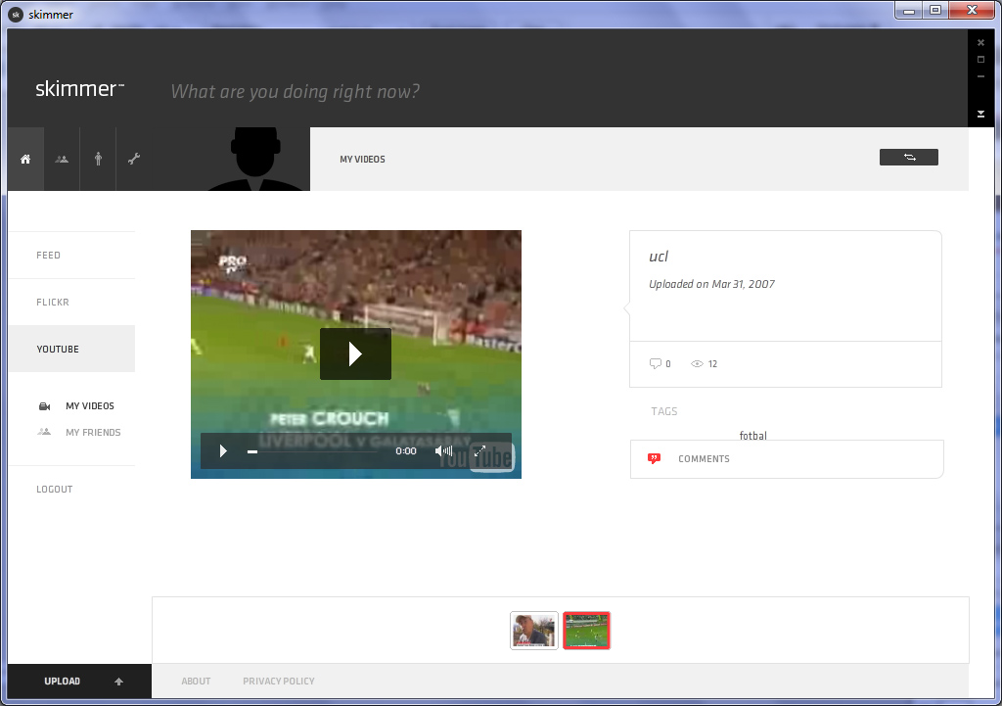Click the small play control in player bar
The width and height of the screenshot is (1002, 706).
tap(223, 450)
